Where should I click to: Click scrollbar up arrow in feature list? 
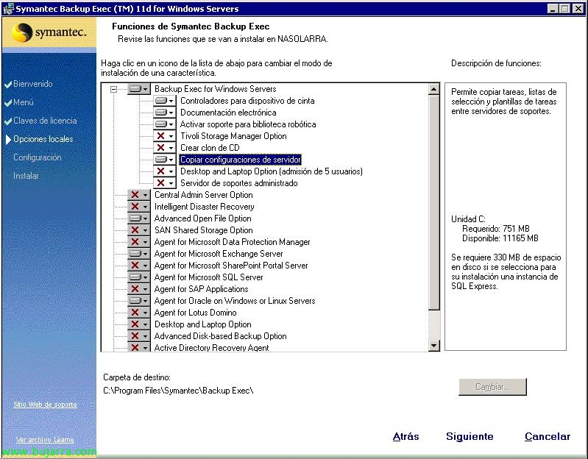[434, 89]
